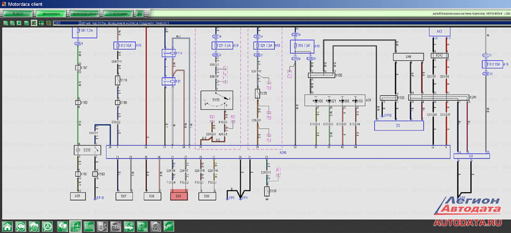The height and width of the screenshot is (233, 511).
Task: Open the http web link icon
Action: tap(169, 226)
